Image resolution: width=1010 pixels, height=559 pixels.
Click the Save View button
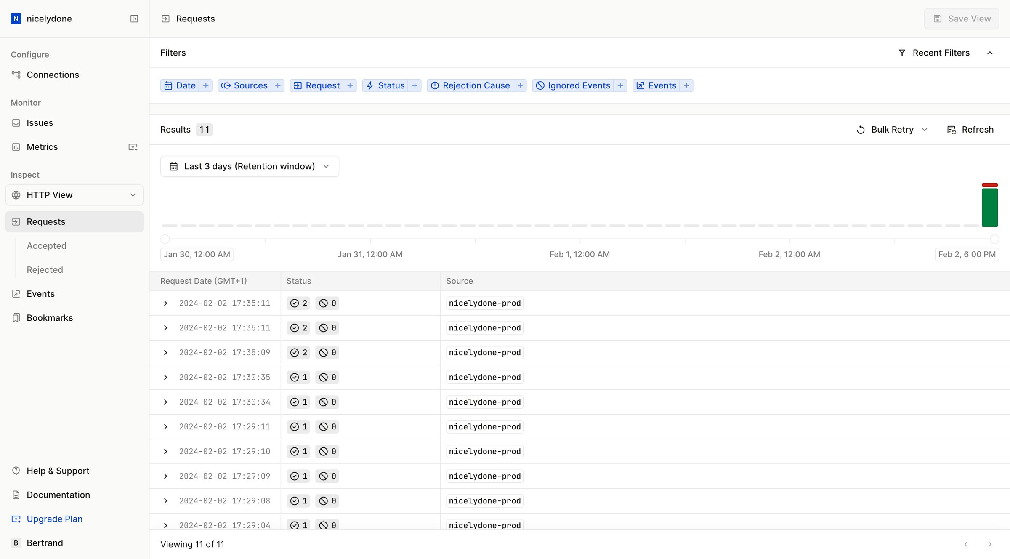(x=962, y=19)
